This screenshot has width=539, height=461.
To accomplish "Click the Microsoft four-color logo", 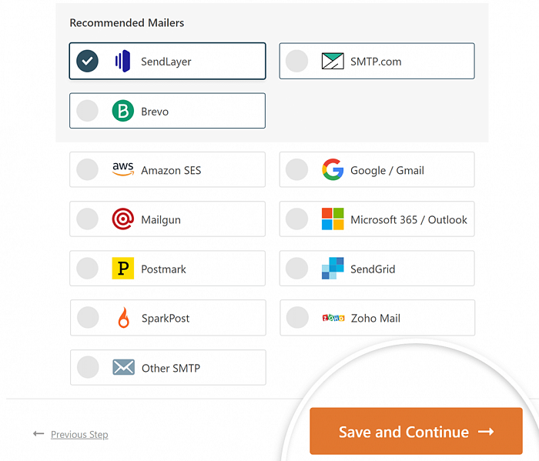I will point(333,219).
